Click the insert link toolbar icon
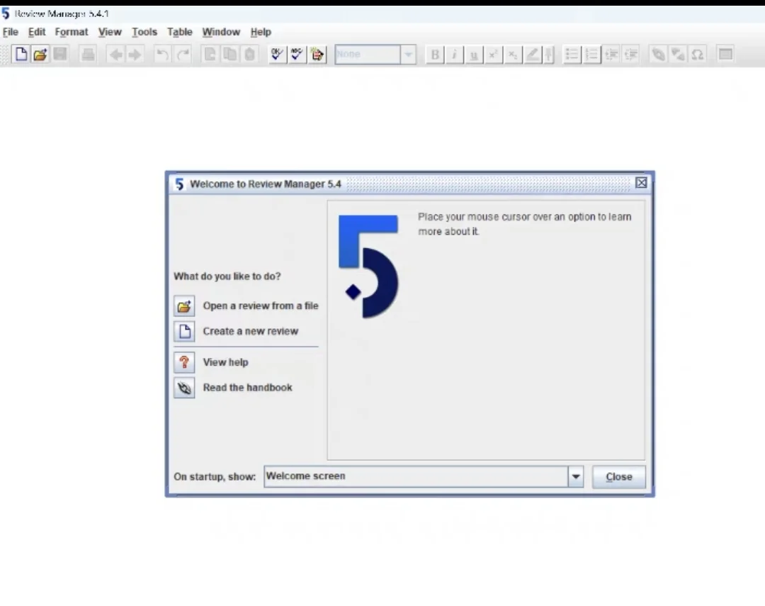Screen dimensions: 765x606 [x=658, y=54]
